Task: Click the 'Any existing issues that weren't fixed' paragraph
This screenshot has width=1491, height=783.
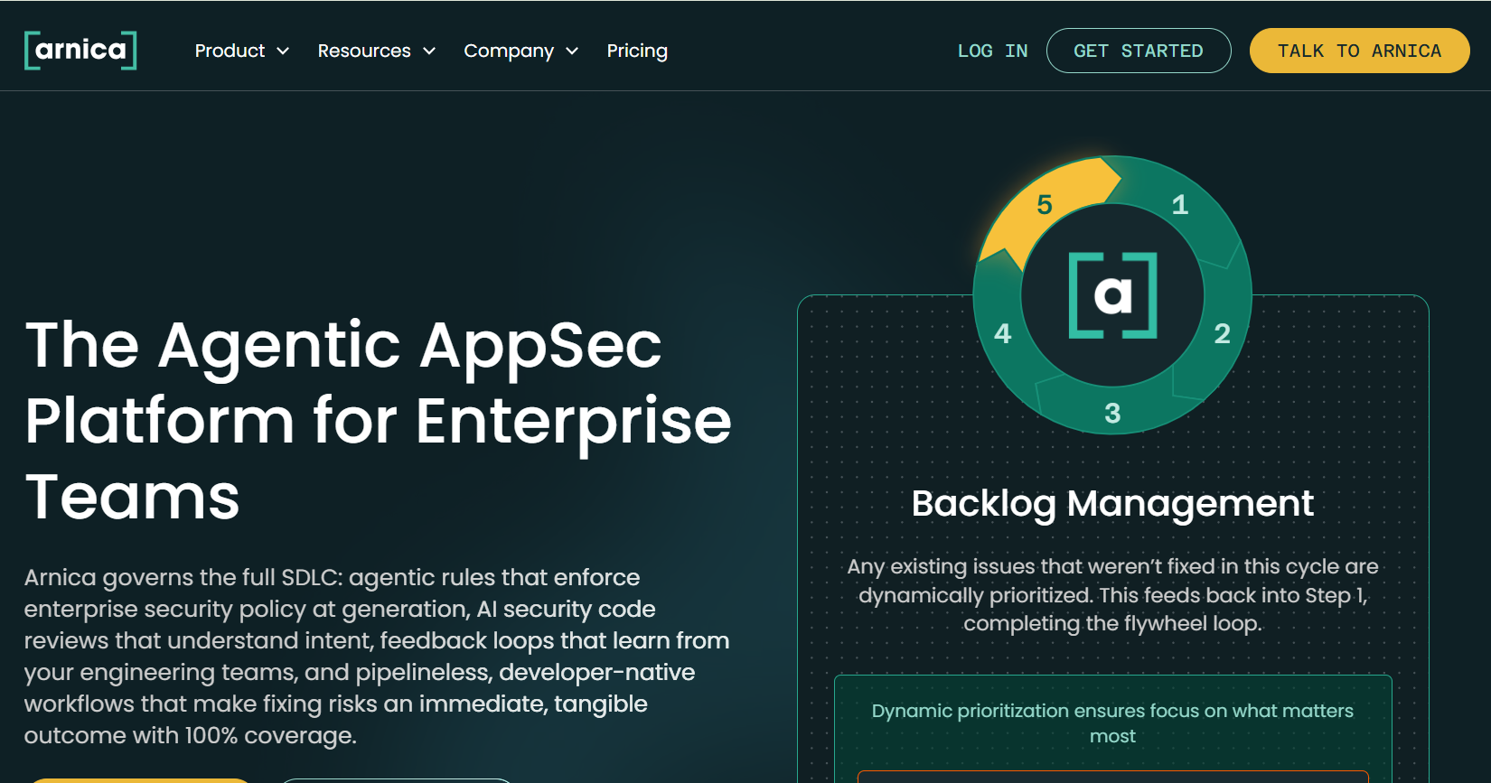Action: click(x=1112, y=594)
